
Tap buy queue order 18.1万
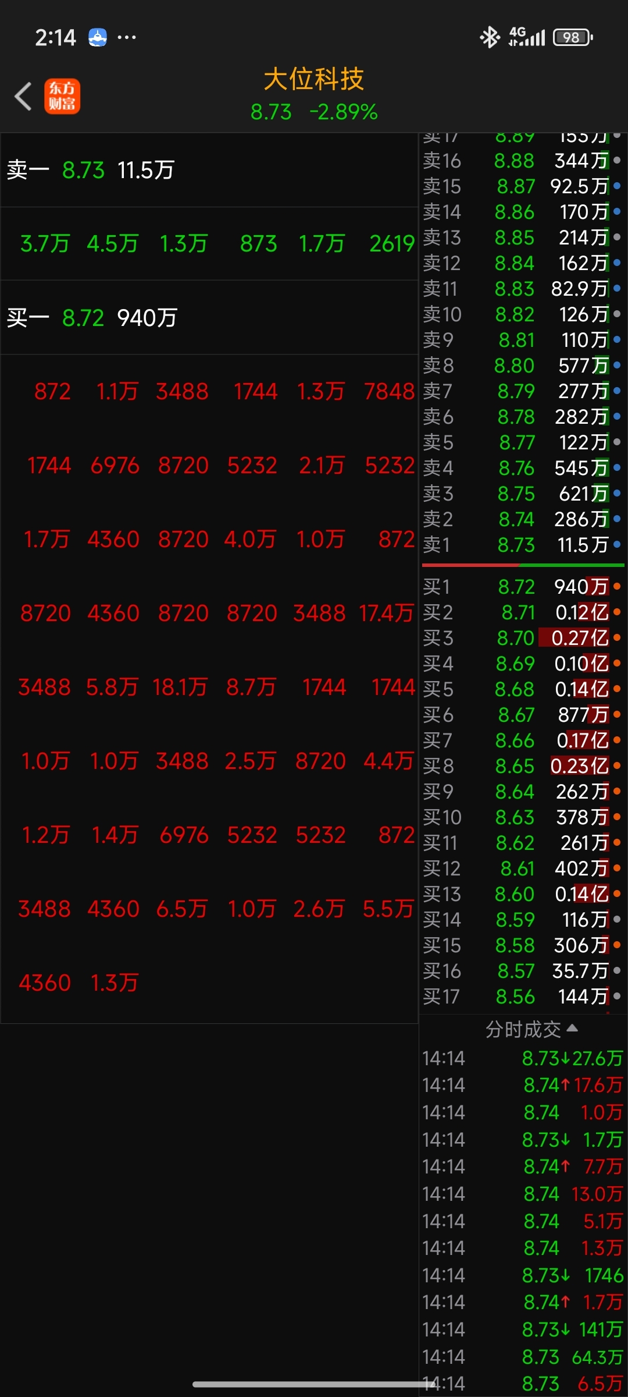(x=180, y=687)
